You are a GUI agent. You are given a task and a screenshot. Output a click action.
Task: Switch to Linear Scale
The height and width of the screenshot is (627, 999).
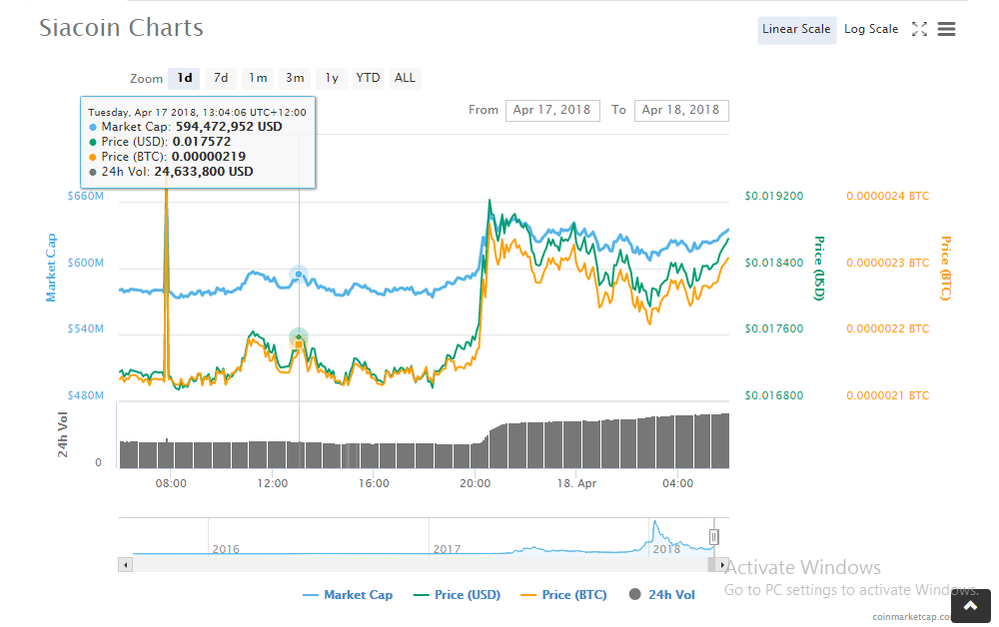click(x=796, y=29)
